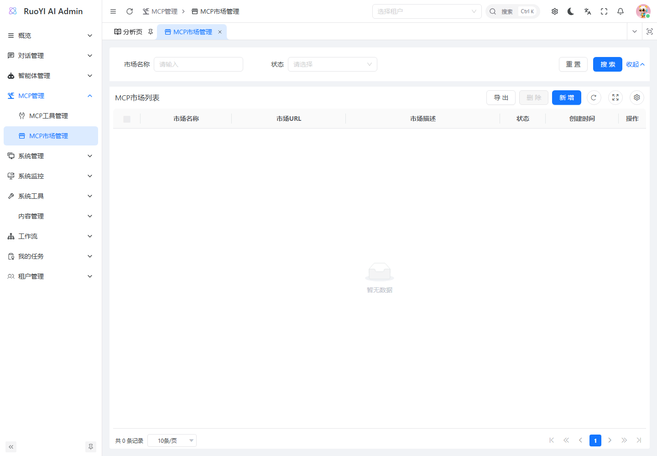Viewport: 657px width, 456px height.
Task: Select MCP市场管理 sidebar item
Action: coord(51,136)
